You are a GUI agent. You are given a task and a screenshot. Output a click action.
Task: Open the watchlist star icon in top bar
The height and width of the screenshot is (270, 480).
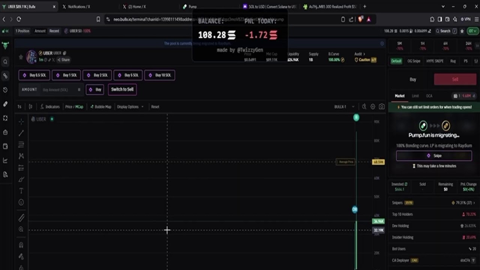tap(462, 31)
